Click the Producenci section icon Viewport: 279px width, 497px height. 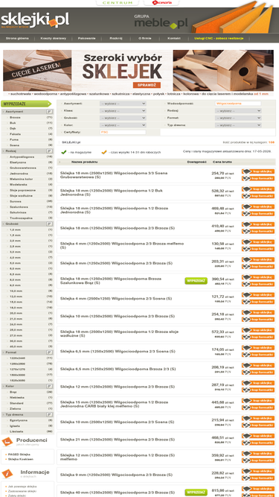(x=7, y=442)
